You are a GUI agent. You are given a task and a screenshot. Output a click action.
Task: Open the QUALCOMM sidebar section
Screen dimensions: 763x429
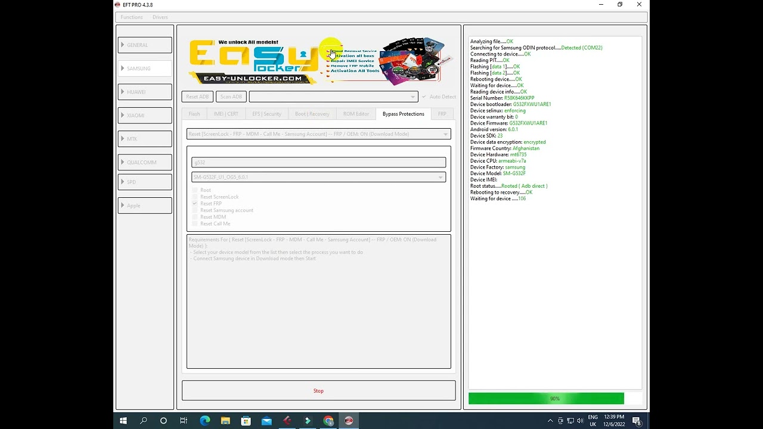coord(145,162)
